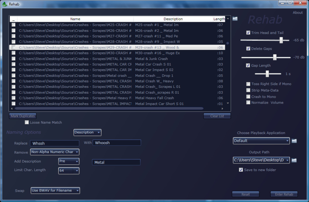
Task: Select the row described Metal & Junk Crash
Action: click(x=117, y=59)
